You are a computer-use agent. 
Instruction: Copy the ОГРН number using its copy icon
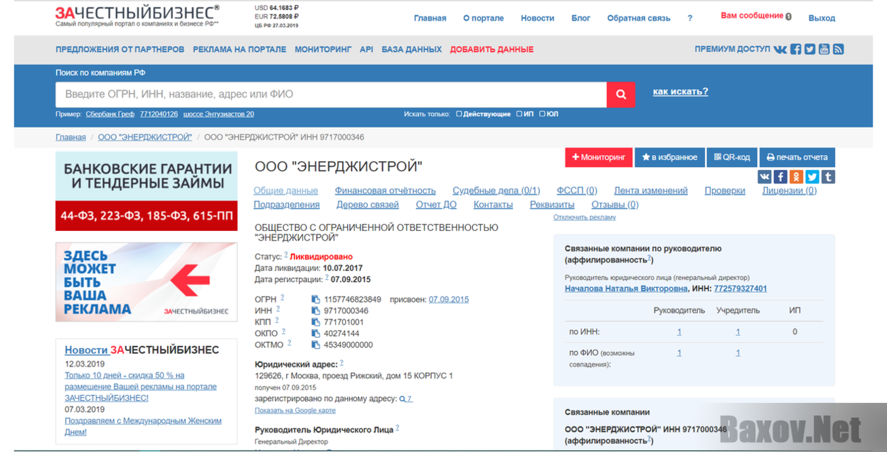(316, 300)
